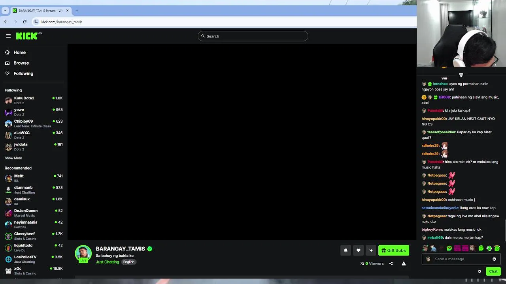Screen dimensions: 506x284
Task: Open Classybeef recommended channel
Action: [x=34, y=236]
